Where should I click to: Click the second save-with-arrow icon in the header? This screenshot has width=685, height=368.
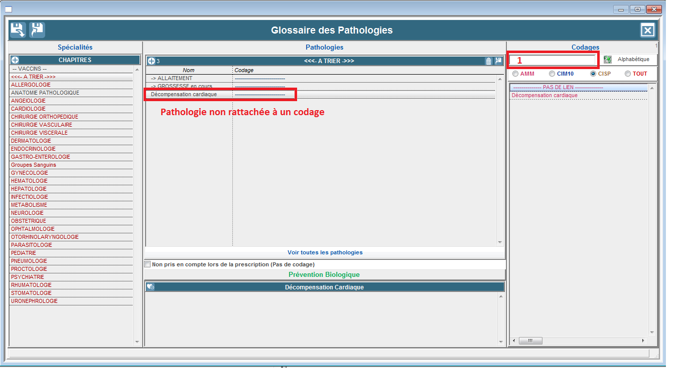(x=37, y=30)
